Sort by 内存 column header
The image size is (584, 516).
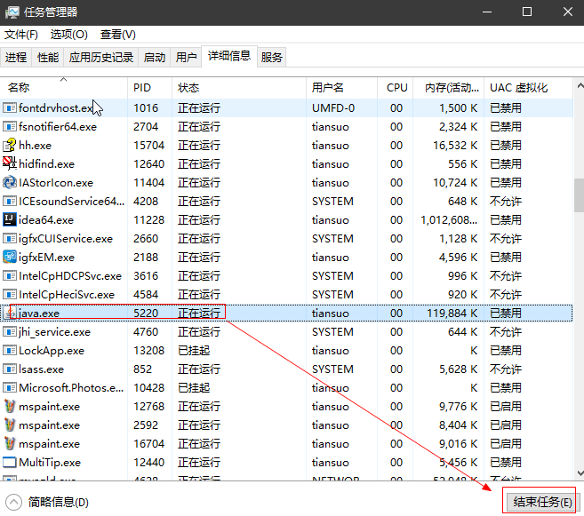(x=452, y=88)
